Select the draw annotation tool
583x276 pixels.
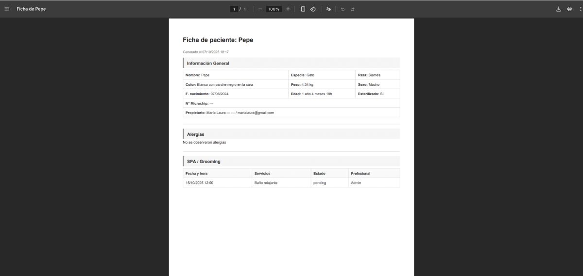tap(329, 9)
